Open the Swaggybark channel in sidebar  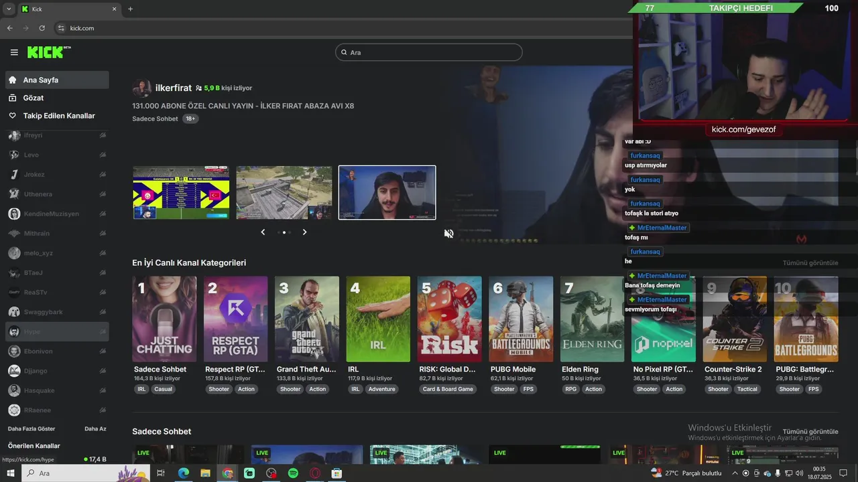(x=57, y=312)
